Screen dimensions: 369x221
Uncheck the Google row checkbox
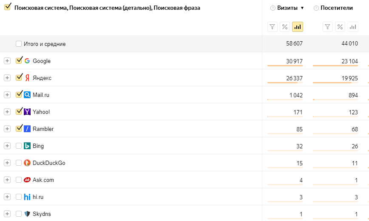point(19,61)
